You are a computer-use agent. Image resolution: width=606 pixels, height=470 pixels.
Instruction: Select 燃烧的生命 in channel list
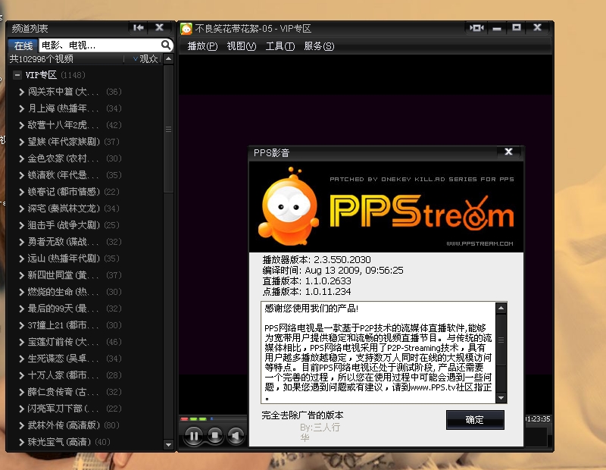[x=63, y=291]
